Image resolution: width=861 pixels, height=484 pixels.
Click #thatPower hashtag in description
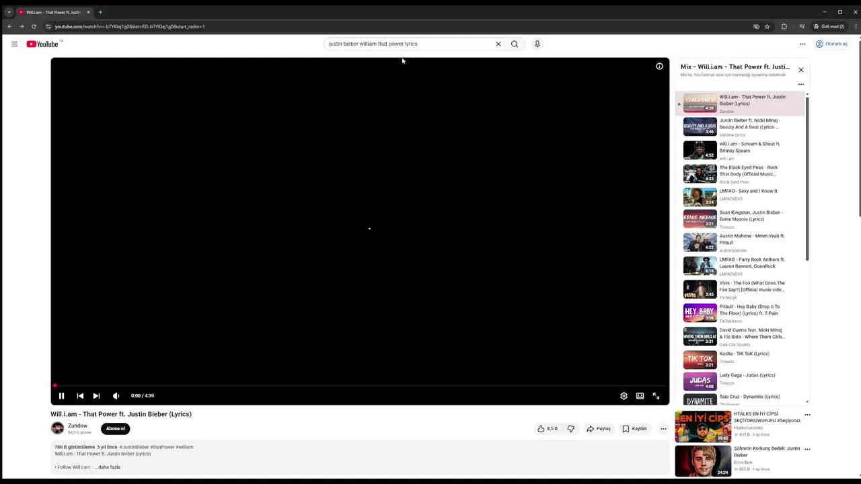[162, 447]
